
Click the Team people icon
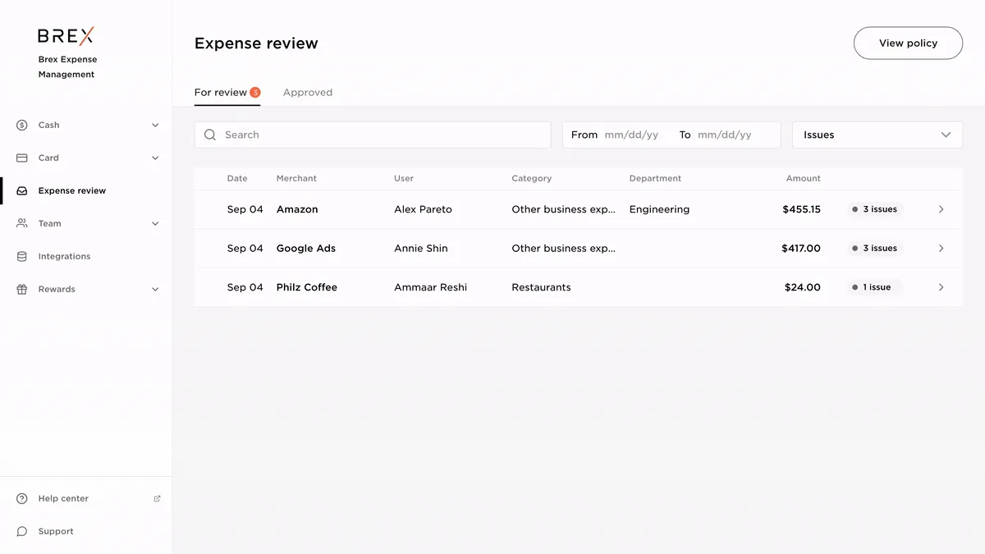[x=22, y=223]
